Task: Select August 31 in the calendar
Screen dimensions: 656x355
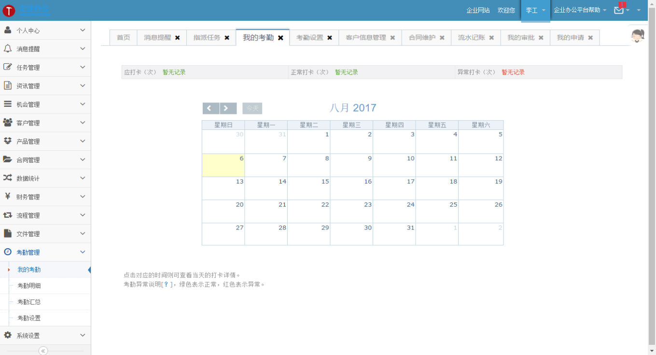Action: [394, 234]
